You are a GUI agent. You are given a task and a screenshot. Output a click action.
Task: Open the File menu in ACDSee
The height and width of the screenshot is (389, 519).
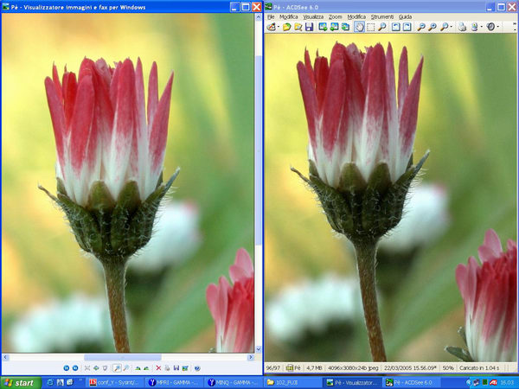(x=271, y=16)
